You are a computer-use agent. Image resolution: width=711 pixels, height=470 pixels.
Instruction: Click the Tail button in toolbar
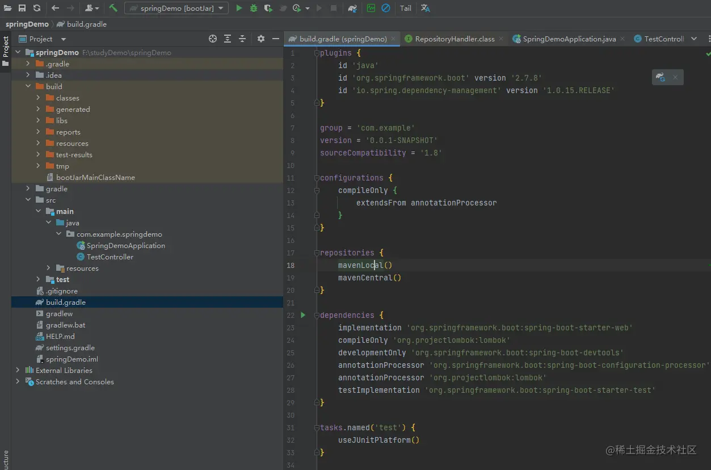[406, 8]
